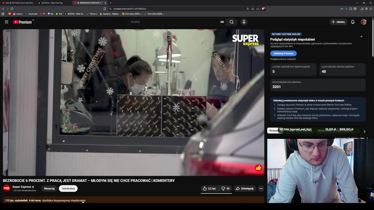Open the more actions three-dot menu
Screen dimensions: 374x210
[x=261, y=188]
